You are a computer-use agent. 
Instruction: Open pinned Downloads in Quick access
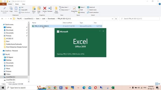click(10, 30)
